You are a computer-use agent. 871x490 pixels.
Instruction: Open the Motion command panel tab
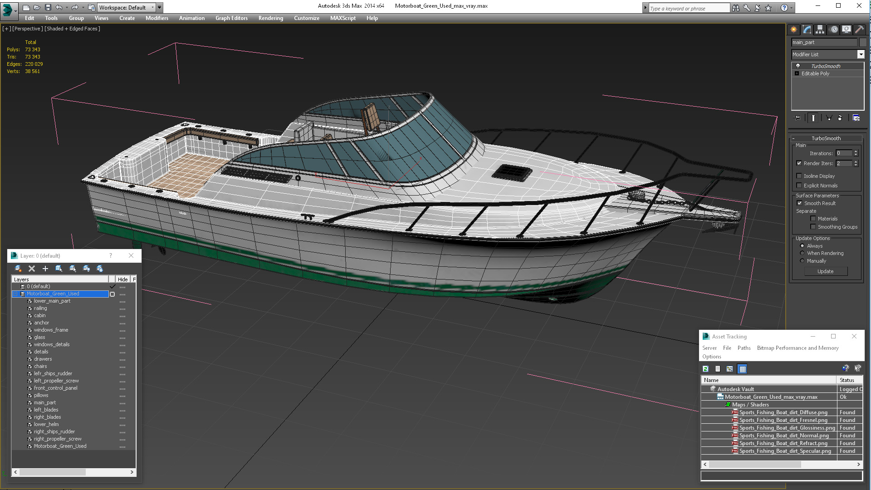[x=834, y=29]
